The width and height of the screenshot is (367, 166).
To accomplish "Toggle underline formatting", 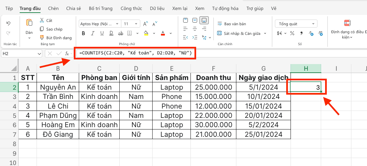I will point(102,33).
